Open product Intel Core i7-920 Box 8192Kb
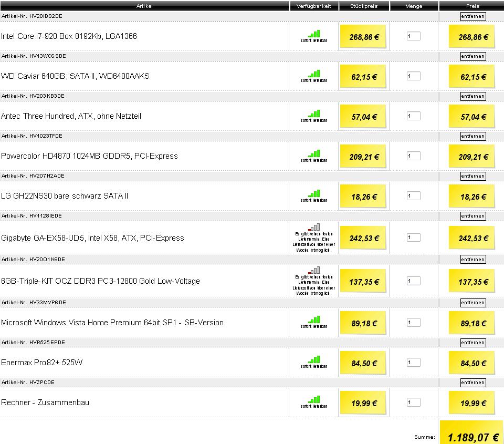Image resolution: width=504 pixels, height=444 pixels. (x=69, y=36)
